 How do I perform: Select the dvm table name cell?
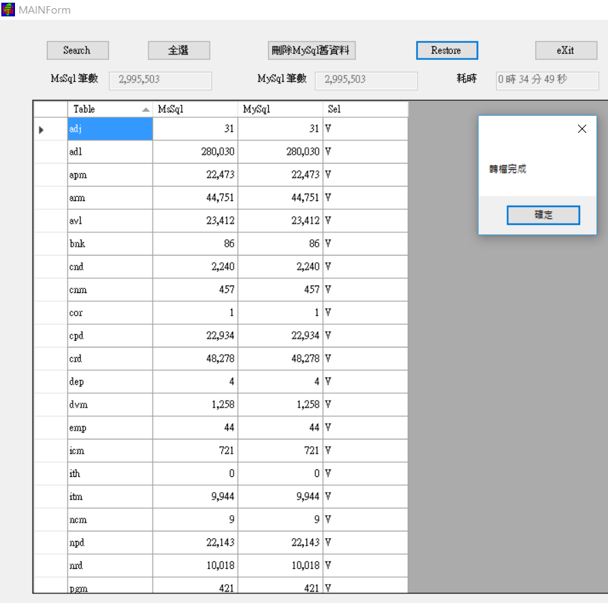[x=110, y=405]
